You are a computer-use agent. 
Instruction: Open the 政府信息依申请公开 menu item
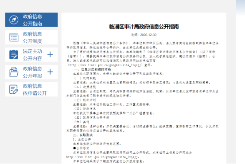tap(31, 89)
